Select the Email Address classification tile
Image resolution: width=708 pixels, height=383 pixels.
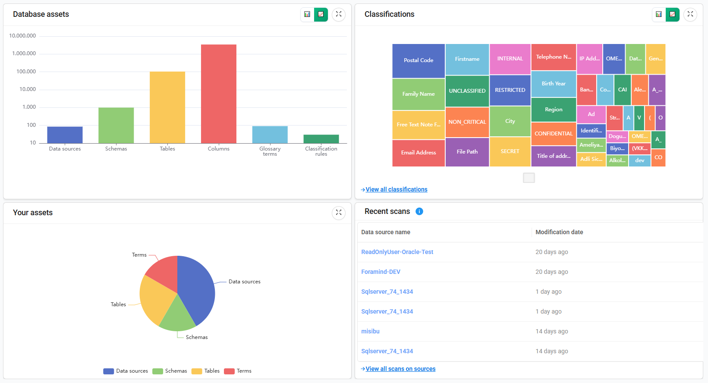[x=418, y=153]
